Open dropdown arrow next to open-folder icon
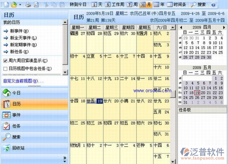228x164 pixels. pos(20,5)
